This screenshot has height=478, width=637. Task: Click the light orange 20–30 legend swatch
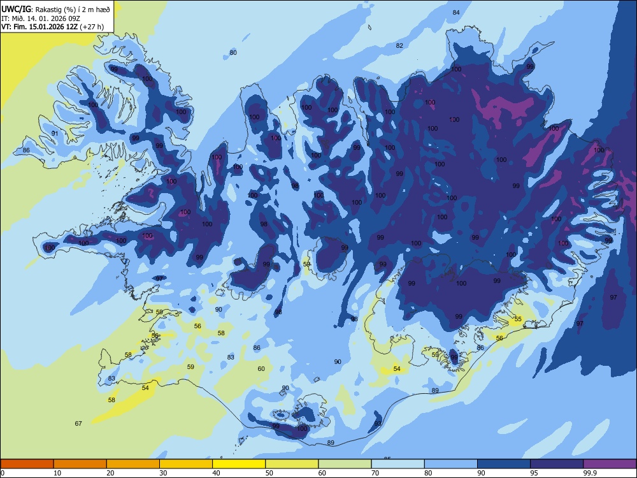(x=133, y=464)
